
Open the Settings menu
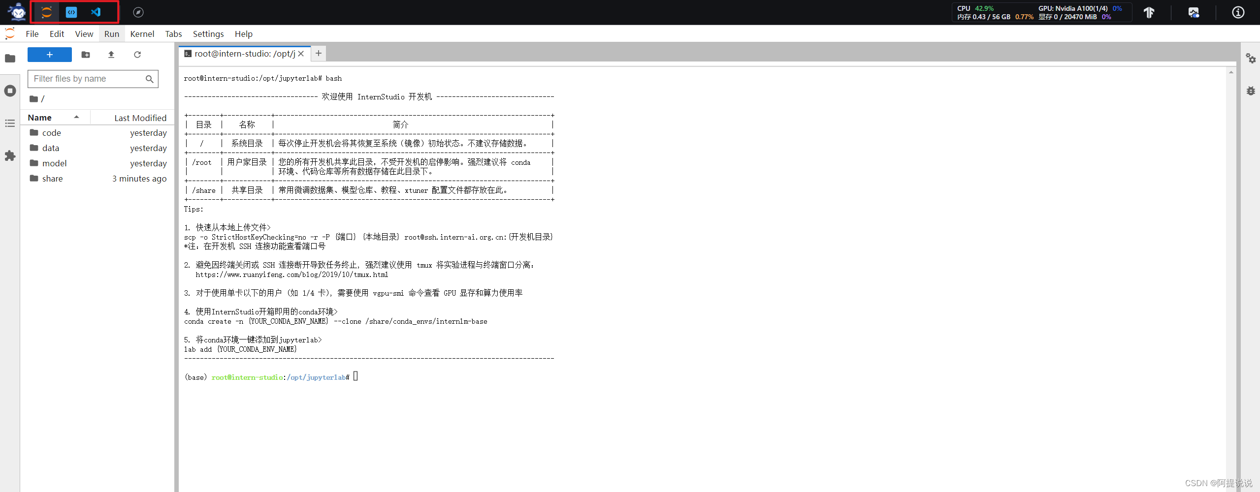pyautogui.click(x=208, y=34)
